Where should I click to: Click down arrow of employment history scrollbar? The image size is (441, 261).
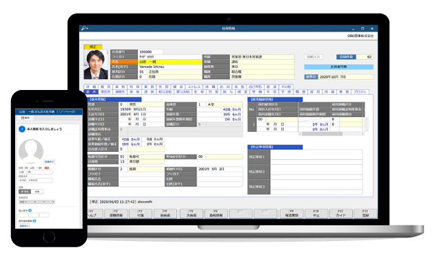click(367, 130)
